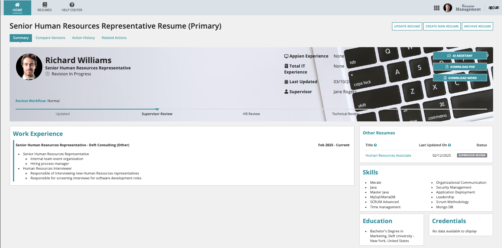Click the Mongo DB skill
Screen dimensions: 502x248
pyautogui.click(x=445, y=207)
